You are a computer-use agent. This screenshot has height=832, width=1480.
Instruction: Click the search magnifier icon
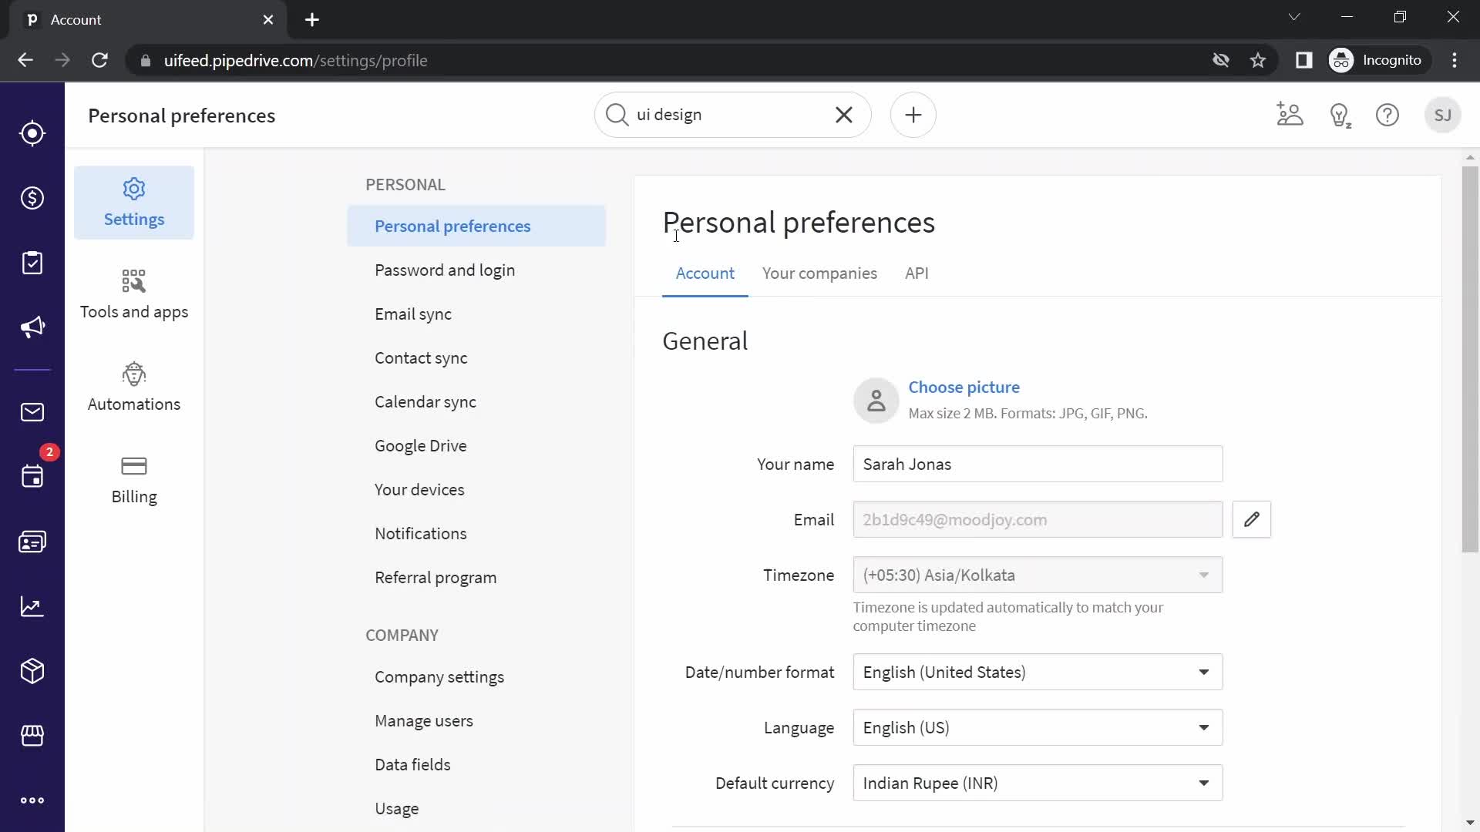tap(617, 115)
